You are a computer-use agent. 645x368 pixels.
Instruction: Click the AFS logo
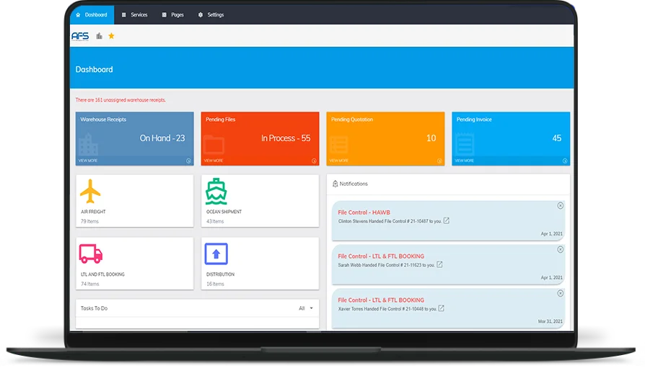(80, 36)
